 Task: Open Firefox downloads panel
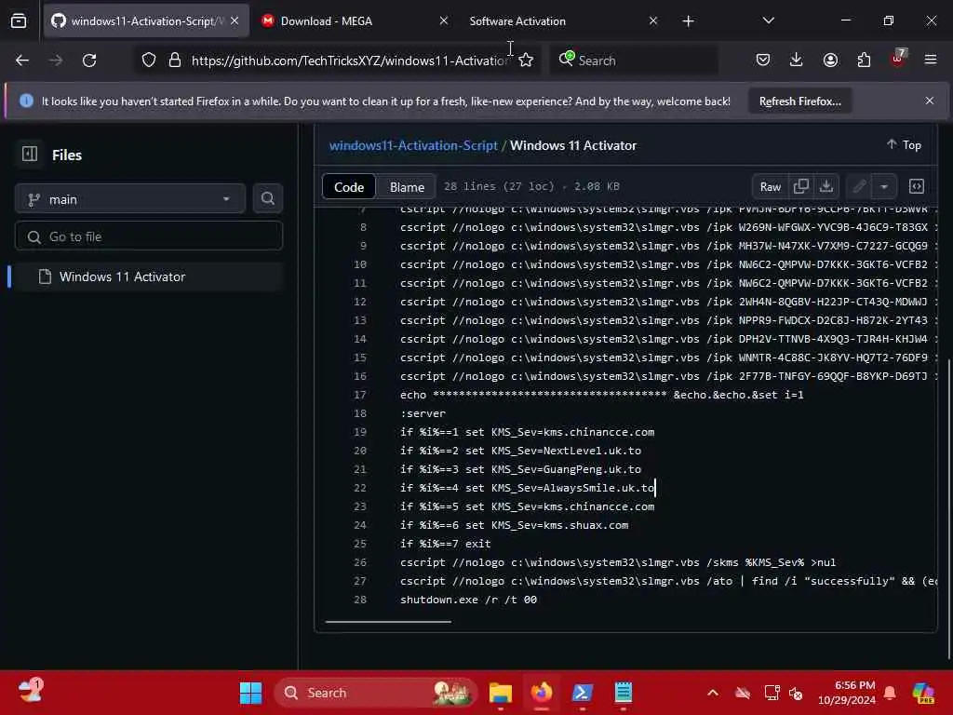tap(797, 61)
